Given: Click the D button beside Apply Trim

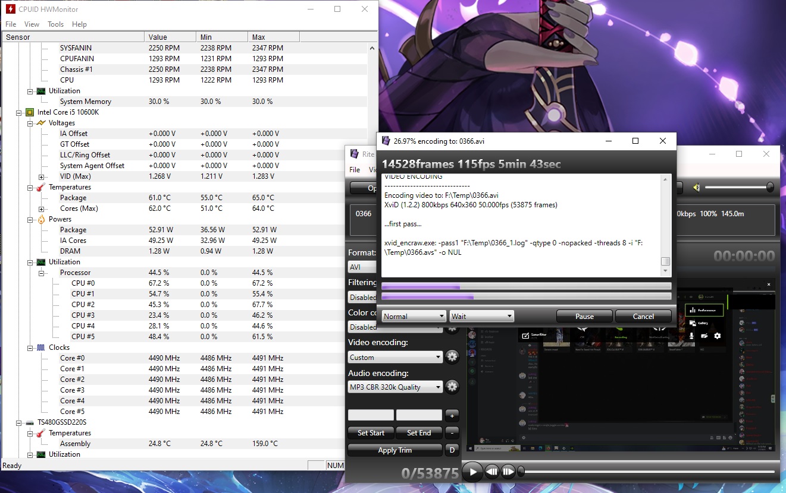Looking at the screenshot, I should click(x=452, y=450).
